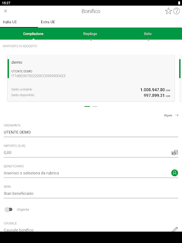Select the first account page indicator
The height and width of the screenshot is (243, 182).
click(x=87, y=106)
